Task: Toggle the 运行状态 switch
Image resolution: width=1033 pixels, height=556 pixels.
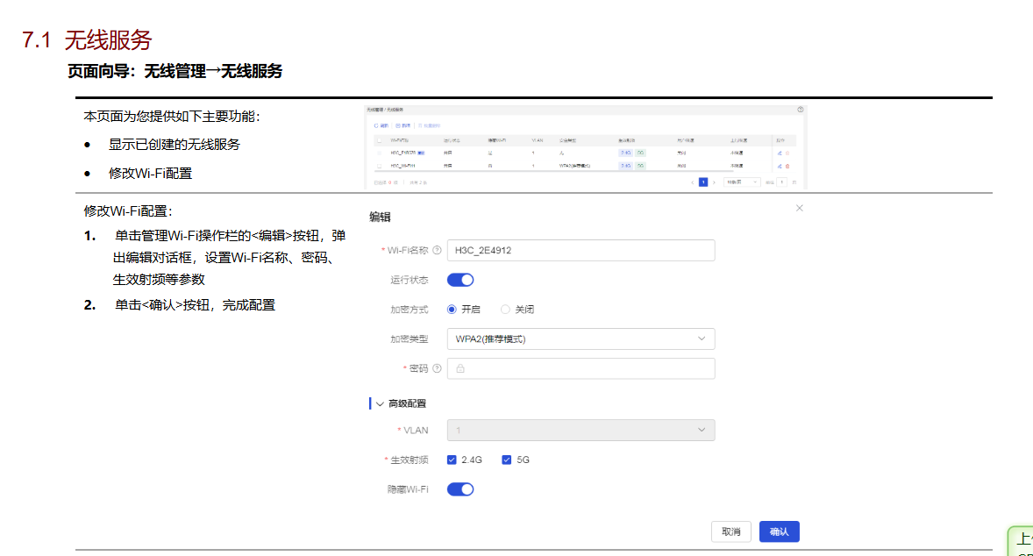Action: click(x=460, y=280)
